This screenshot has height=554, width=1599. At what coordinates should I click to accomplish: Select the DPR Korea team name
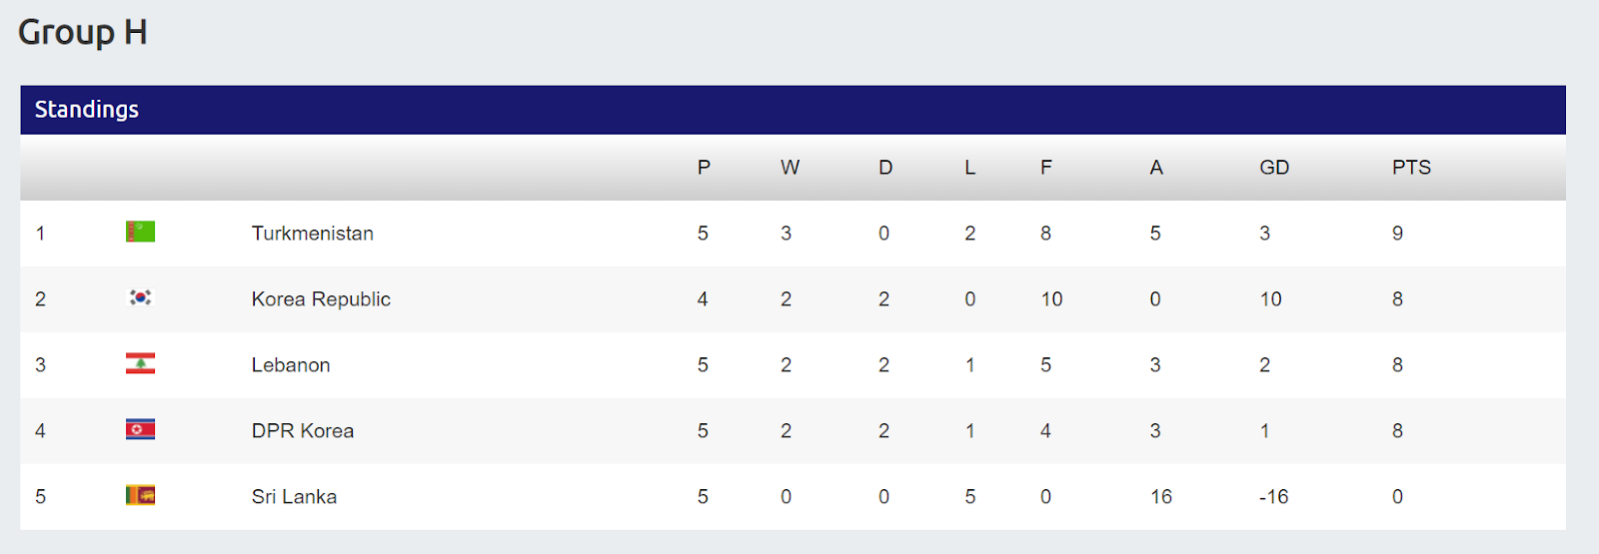click(303, 430)
